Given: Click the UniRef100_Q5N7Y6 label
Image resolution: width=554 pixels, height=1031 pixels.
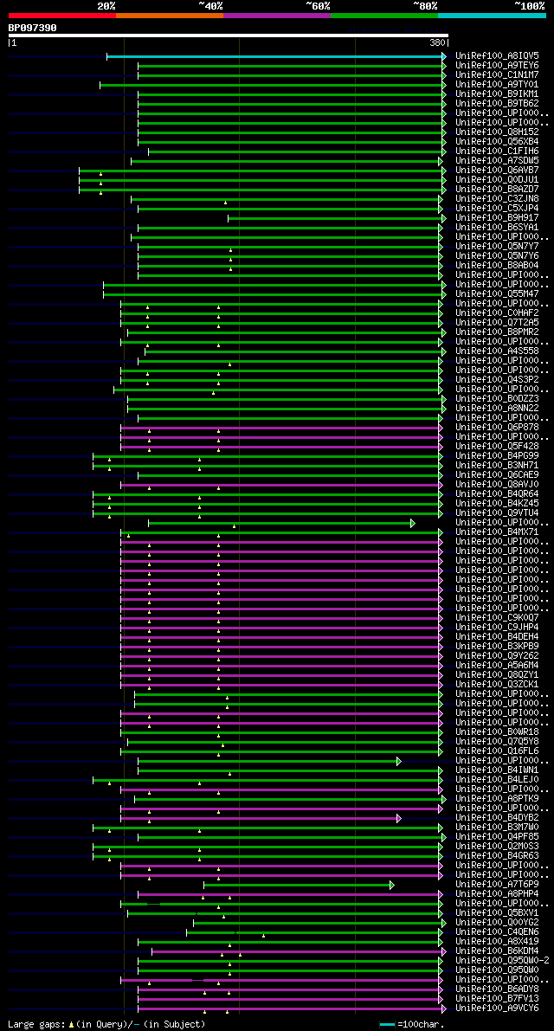Looking at the screenshot, I should [497, 256].
